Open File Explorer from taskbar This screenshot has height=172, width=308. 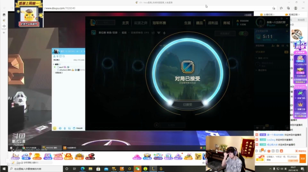90,169
